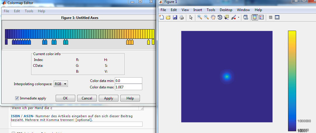
Task: Enable the Data Cursor tool
Action: coord(227,17)
